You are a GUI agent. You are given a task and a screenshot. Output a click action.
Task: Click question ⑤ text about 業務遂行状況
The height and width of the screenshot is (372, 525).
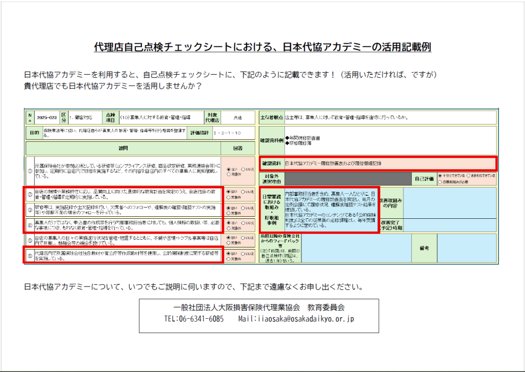[128, 240]
